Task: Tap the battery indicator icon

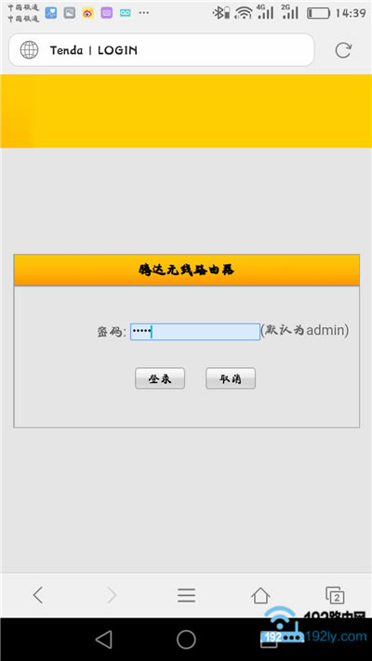Action: (x=318, y=13)
